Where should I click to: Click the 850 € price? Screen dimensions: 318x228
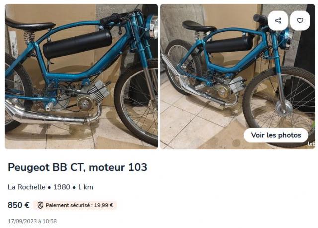coord(19,205)
